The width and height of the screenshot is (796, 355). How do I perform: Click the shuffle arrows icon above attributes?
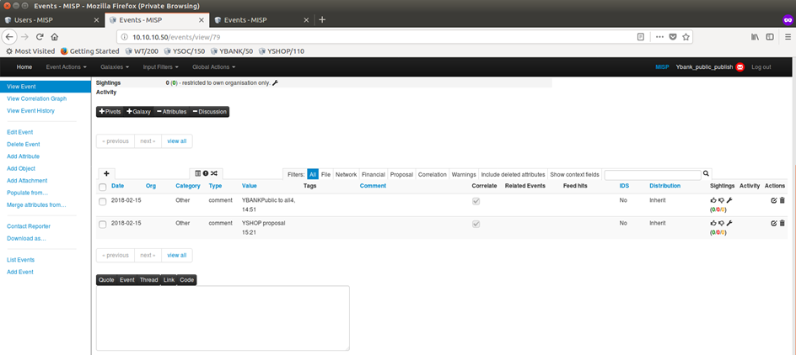(213, 173)
